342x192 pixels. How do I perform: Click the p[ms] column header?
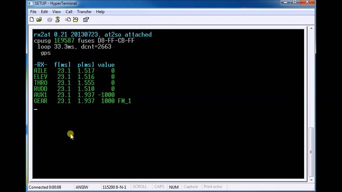[86, 65]
